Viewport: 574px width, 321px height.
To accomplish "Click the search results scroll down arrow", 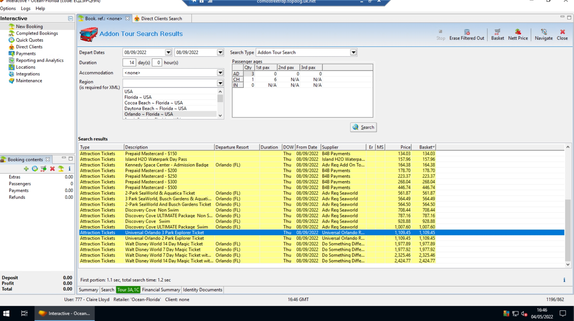I will 568,265.
